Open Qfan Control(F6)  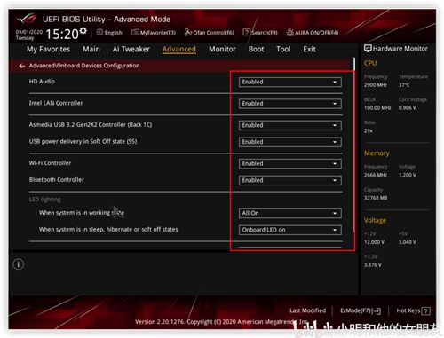(x=209, y=33)
